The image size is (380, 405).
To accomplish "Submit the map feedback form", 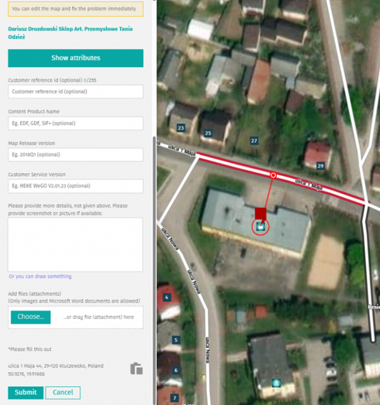I will (x=26, y=392).
